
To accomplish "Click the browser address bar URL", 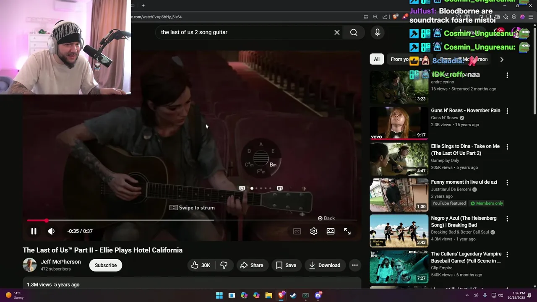I will click(x=156, y=17).
